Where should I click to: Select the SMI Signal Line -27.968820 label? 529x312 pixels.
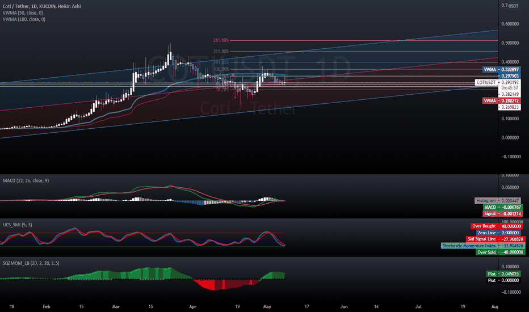[x=496, y=239]
